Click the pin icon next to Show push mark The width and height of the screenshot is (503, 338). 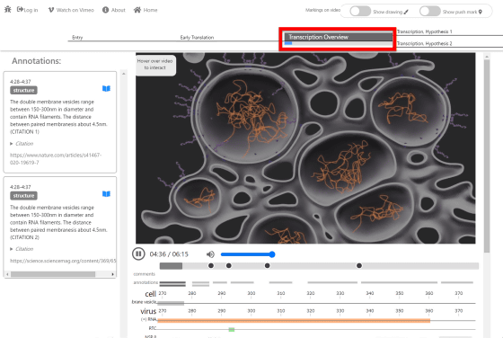[x=481, y=12]
